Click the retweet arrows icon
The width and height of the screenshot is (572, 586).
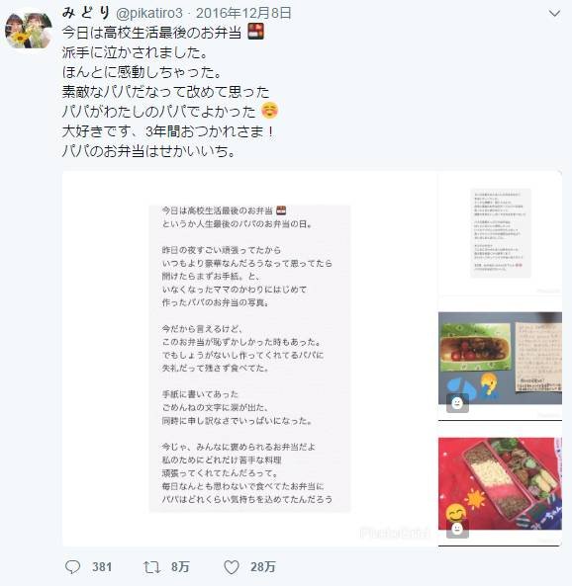[x=152, y=567]
